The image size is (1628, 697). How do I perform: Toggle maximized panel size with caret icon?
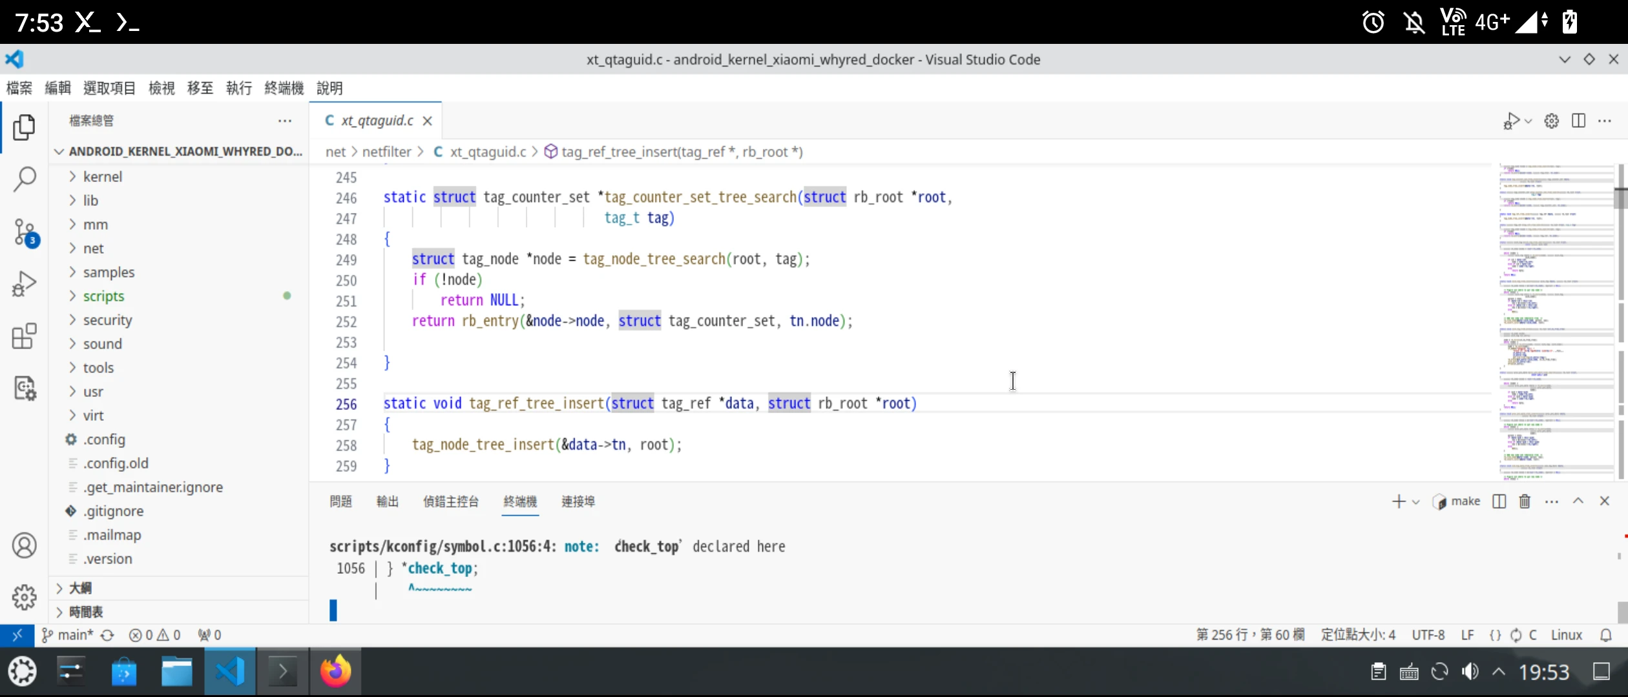pos(1578,501)
